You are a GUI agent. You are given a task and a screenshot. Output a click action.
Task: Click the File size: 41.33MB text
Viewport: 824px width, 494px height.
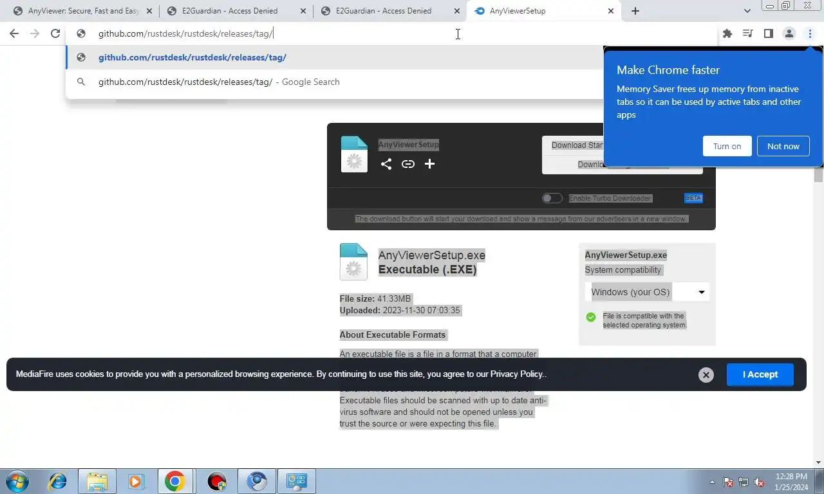(x=375, y=298)
